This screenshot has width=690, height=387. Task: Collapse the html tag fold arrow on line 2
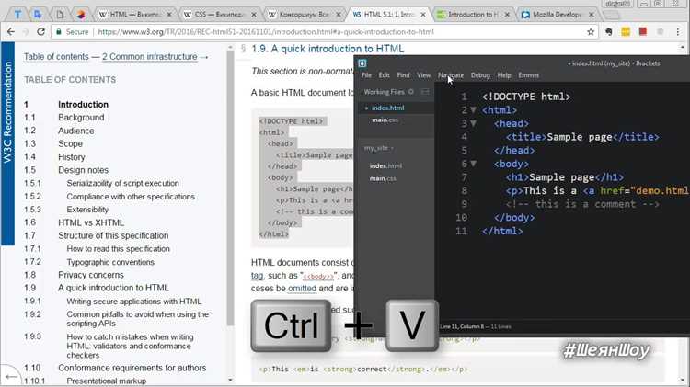[x=474, y=109]
